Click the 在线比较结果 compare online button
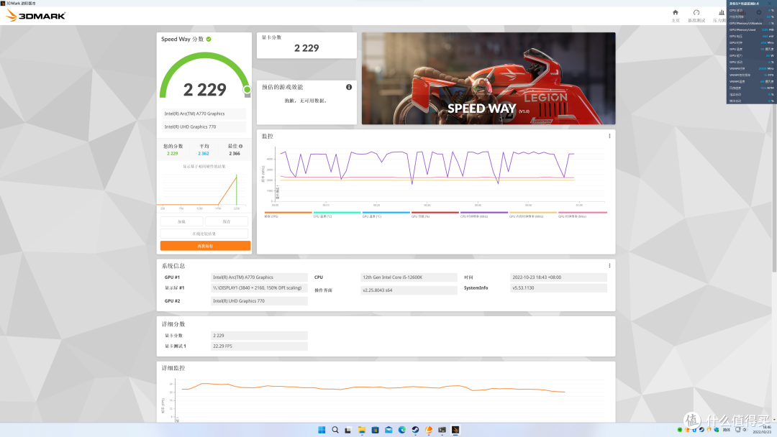The width and height of the screenshot is (777, 437). [x=204, y=234]
